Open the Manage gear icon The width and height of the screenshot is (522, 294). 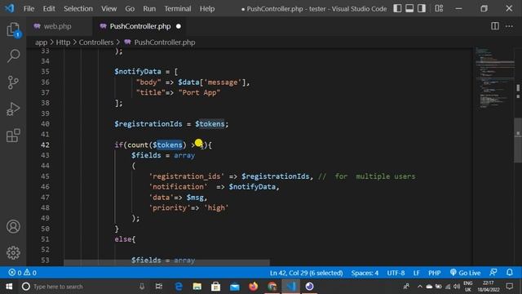point(13,252)
